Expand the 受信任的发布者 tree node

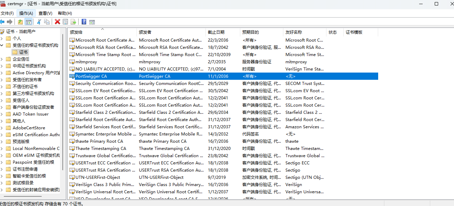[2, 79]
